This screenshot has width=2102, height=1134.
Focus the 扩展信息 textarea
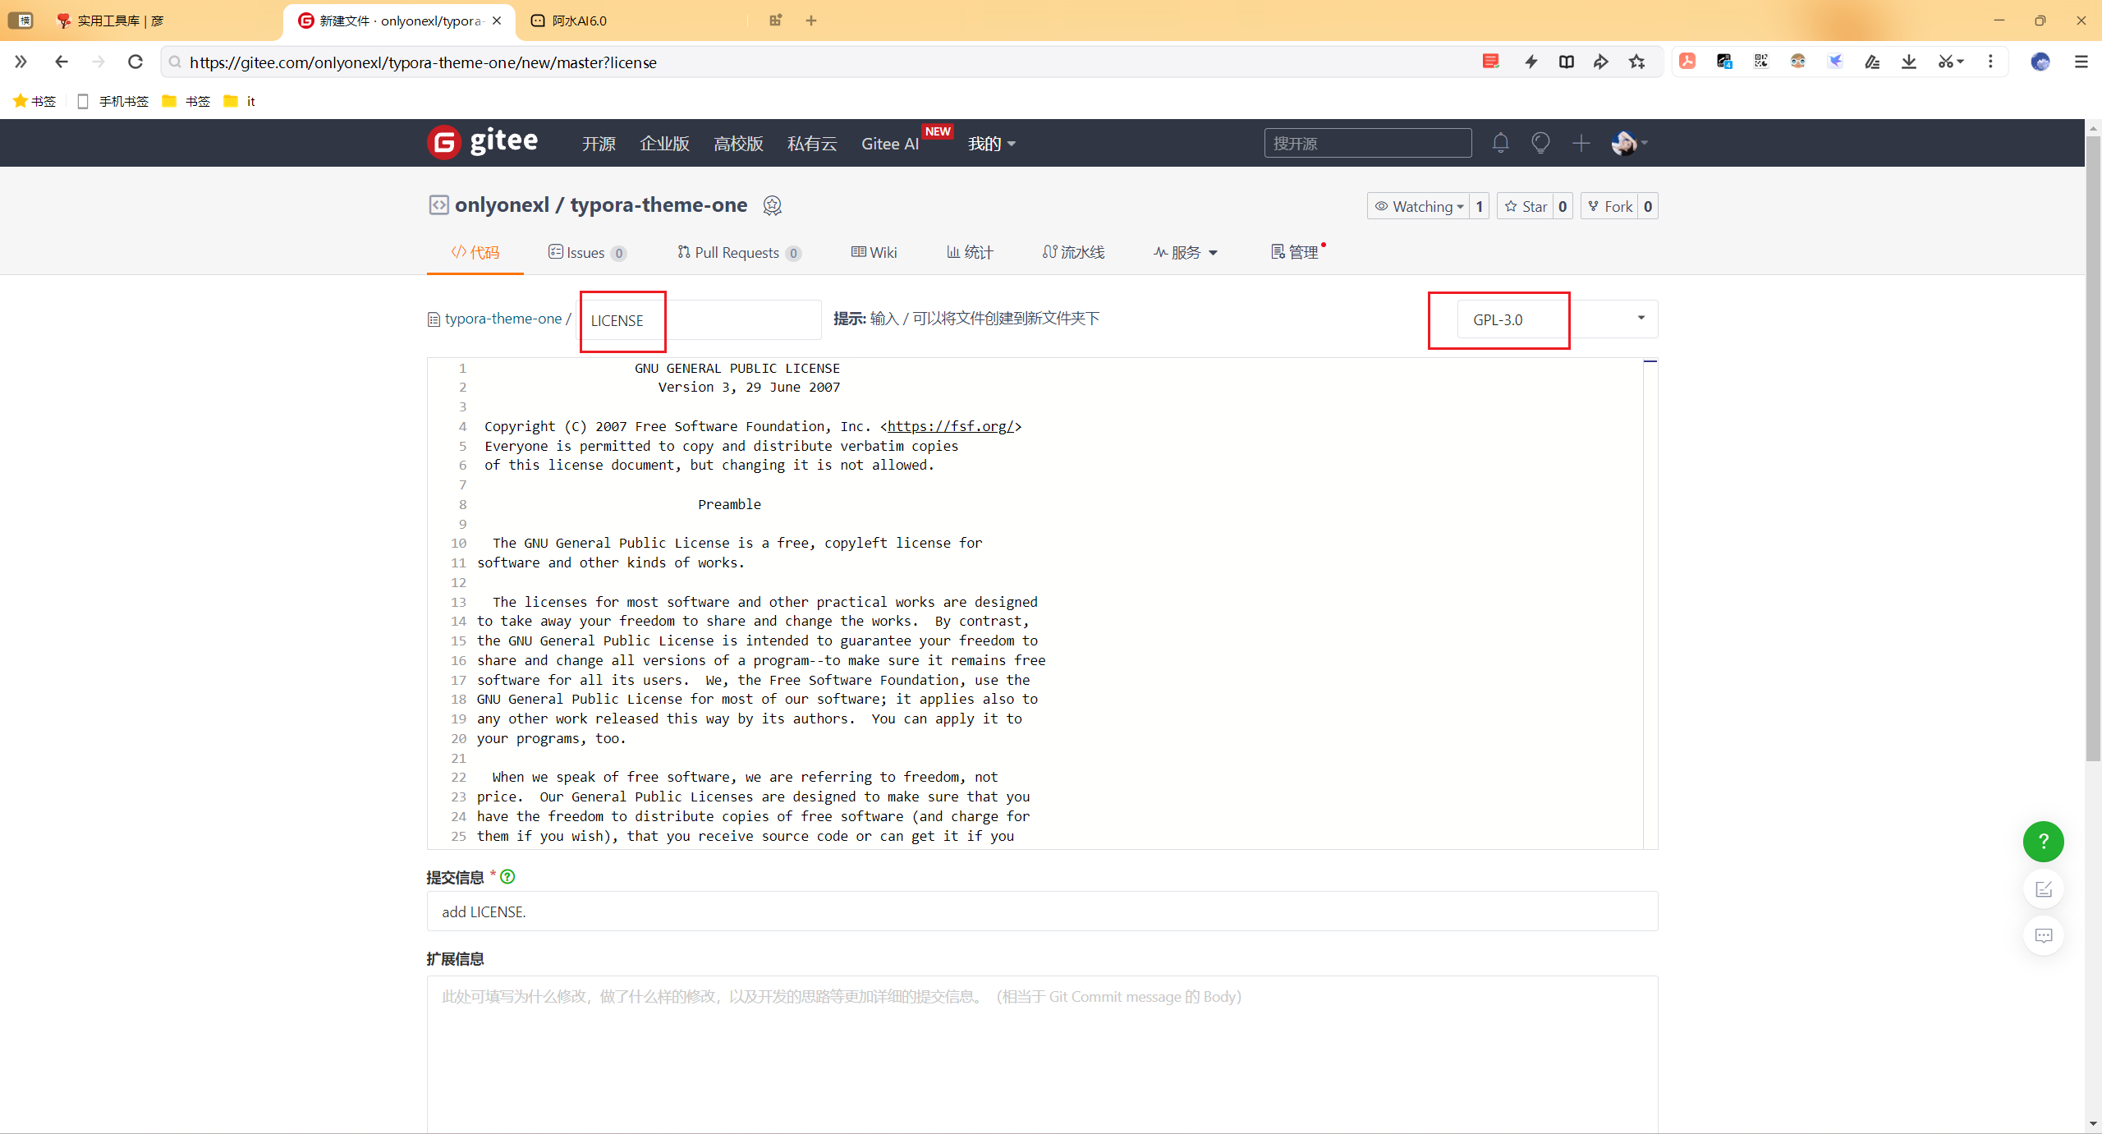(1042, 1054)
